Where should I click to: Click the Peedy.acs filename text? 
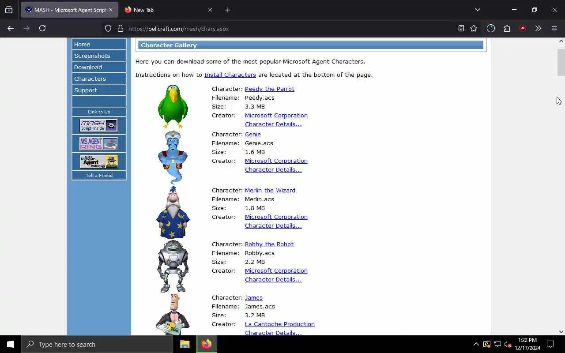pyautogui.click(x=260, y=98)
